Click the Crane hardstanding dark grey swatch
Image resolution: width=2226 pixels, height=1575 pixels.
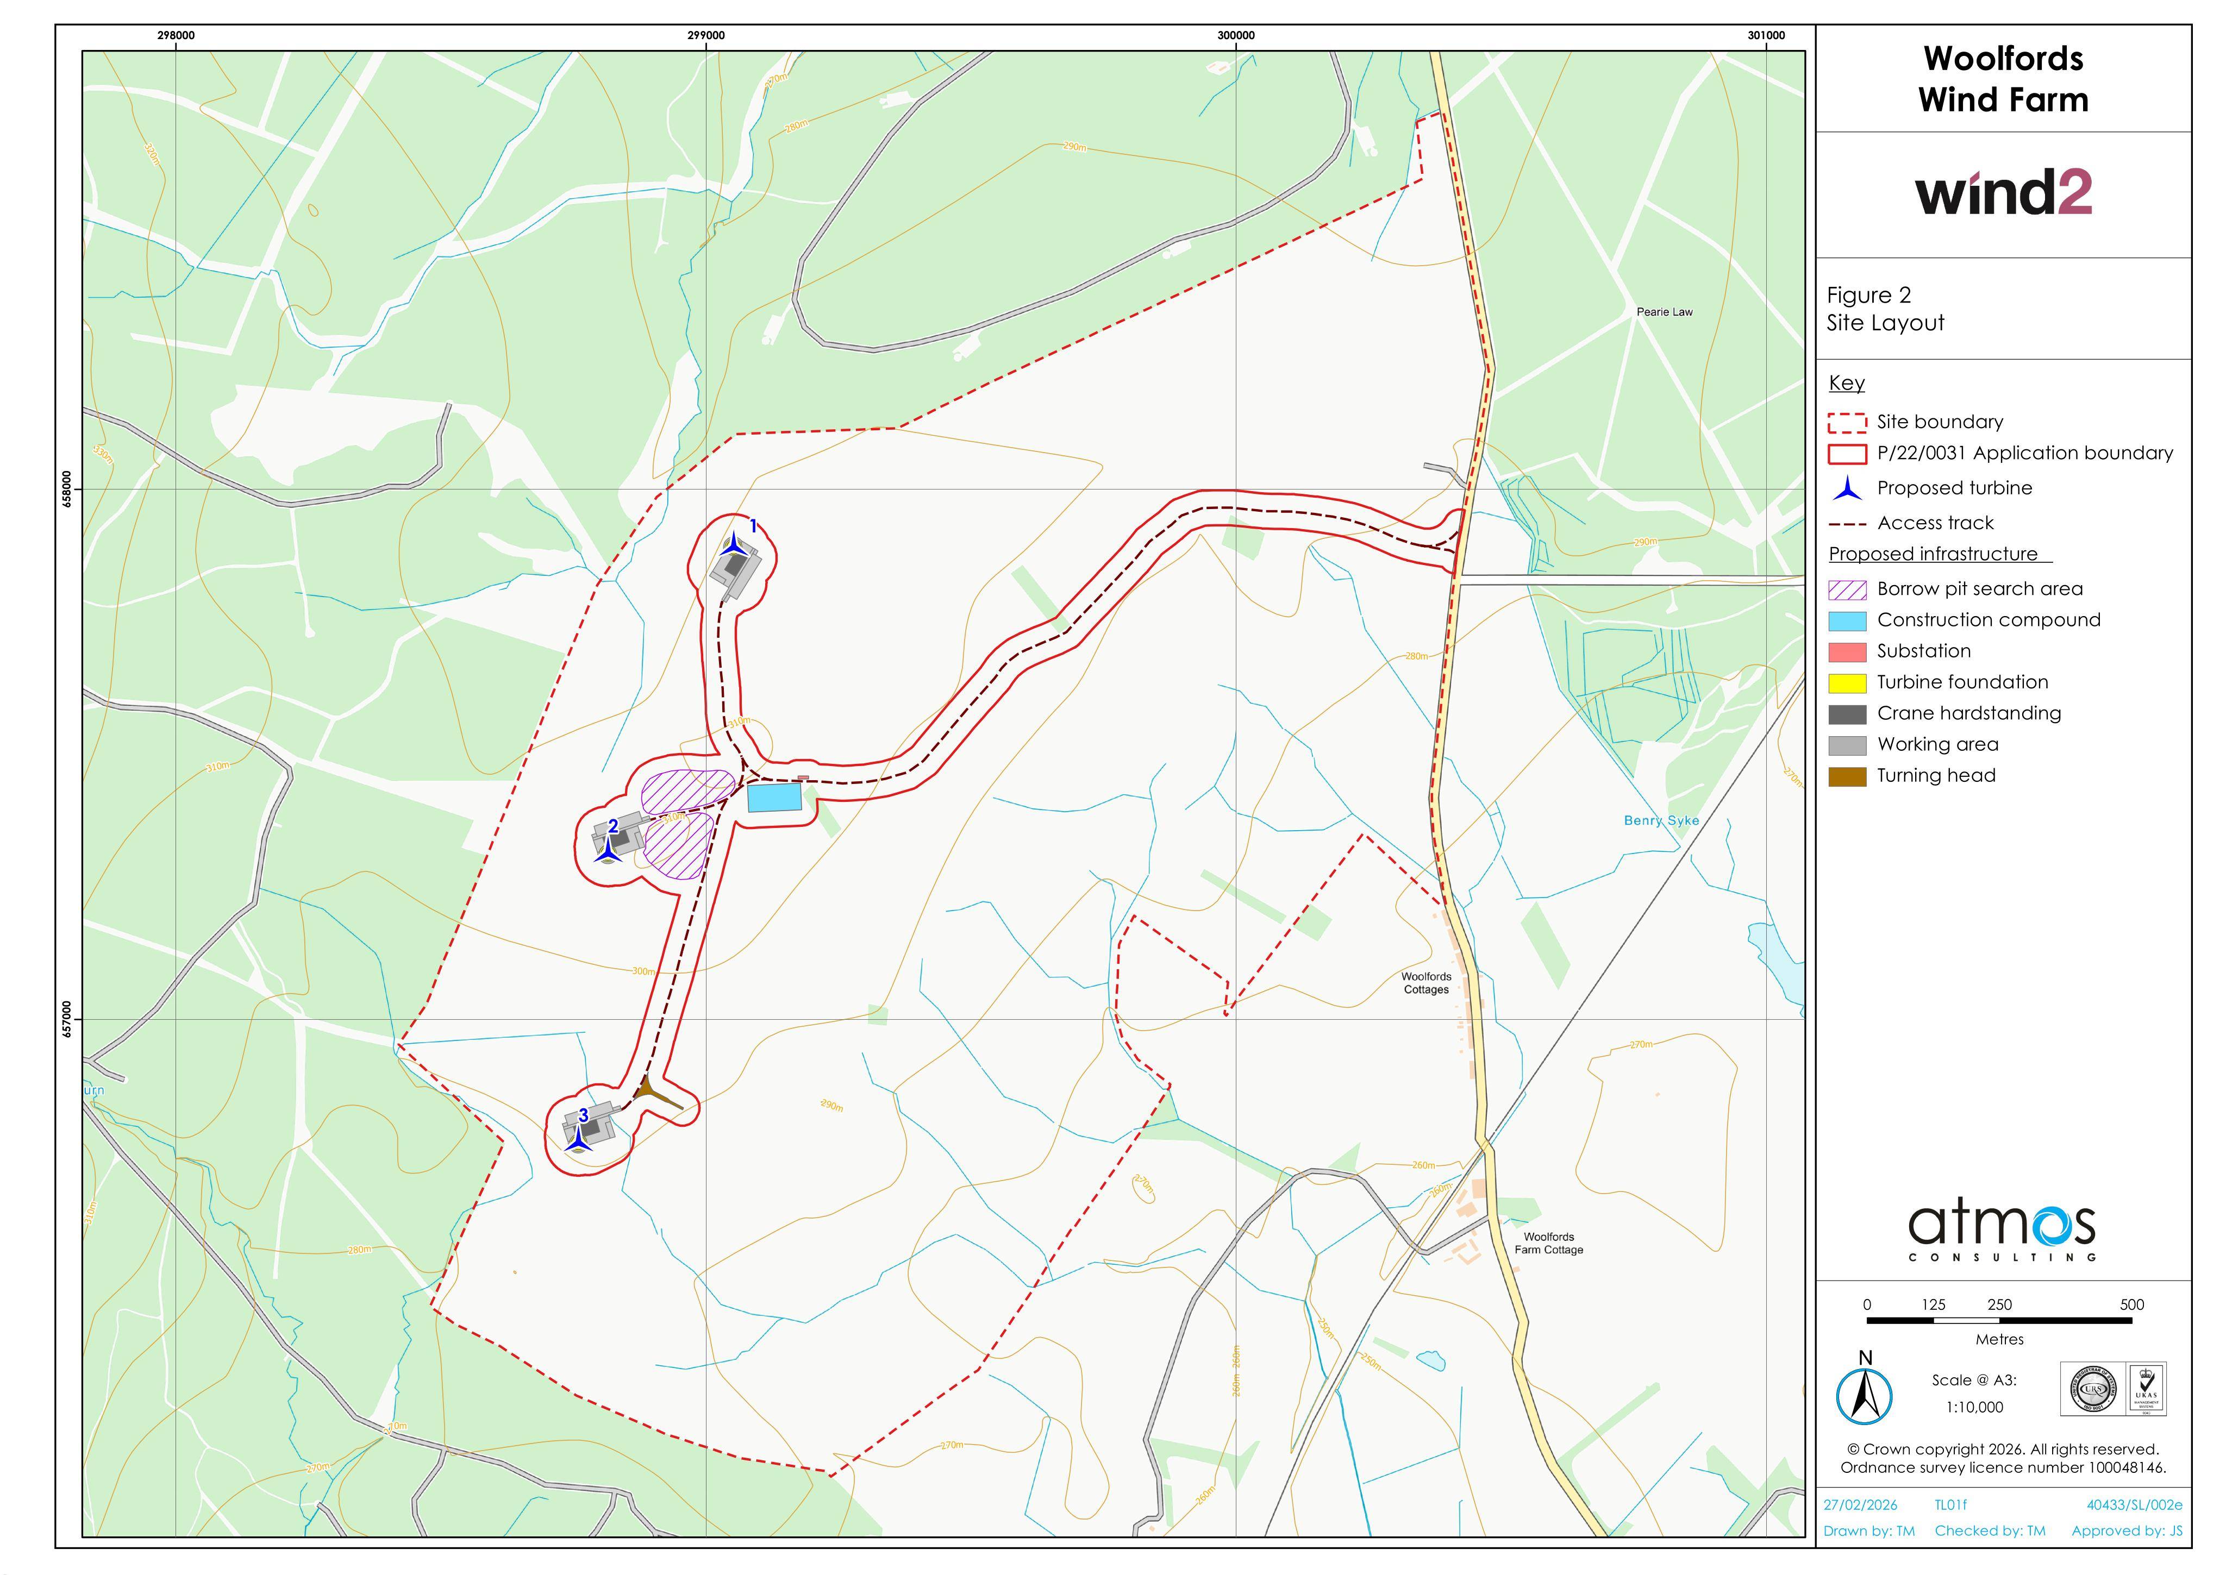[x=1848, y=714]
